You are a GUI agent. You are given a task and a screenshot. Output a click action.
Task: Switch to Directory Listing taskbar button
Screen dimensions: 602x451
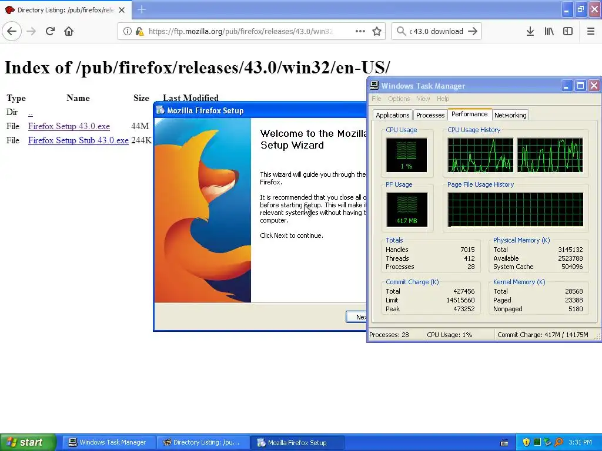pos(202,442)
